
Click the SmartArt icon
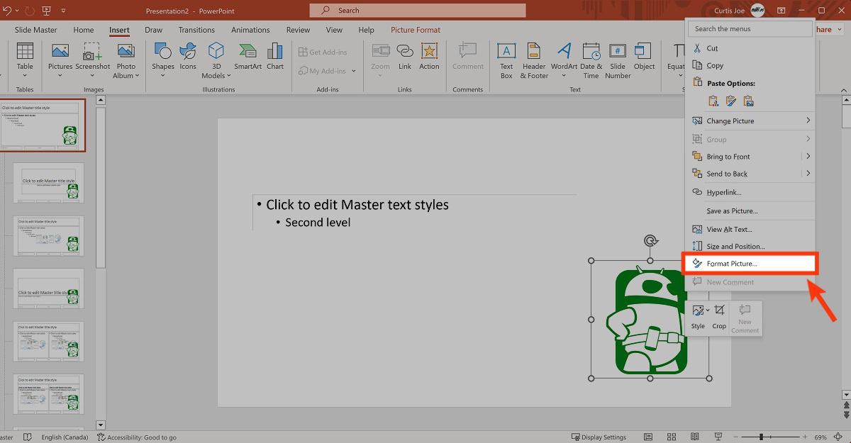click(x=247, y=58)
